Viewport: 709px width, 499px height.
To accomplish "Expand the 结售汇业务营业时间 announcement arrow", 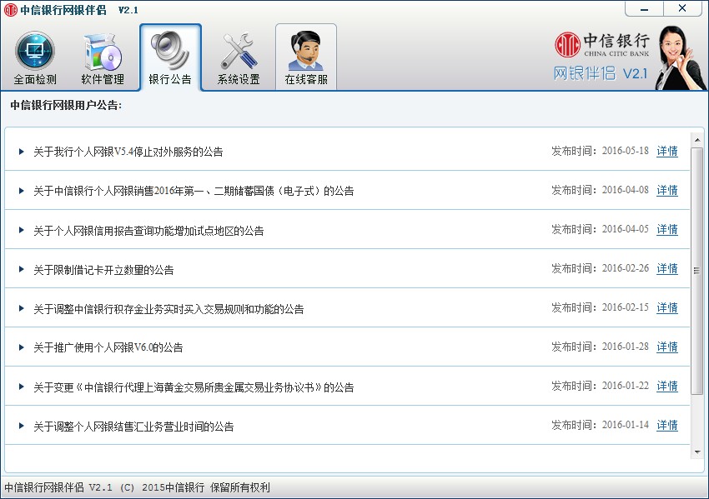I will click(x=21, y=427).
